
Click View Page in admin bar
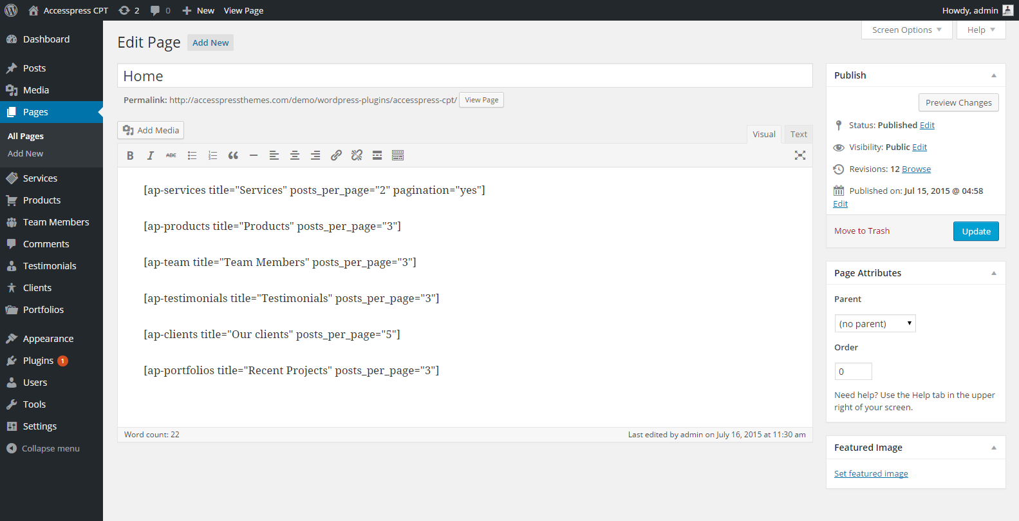coord(243,10)
